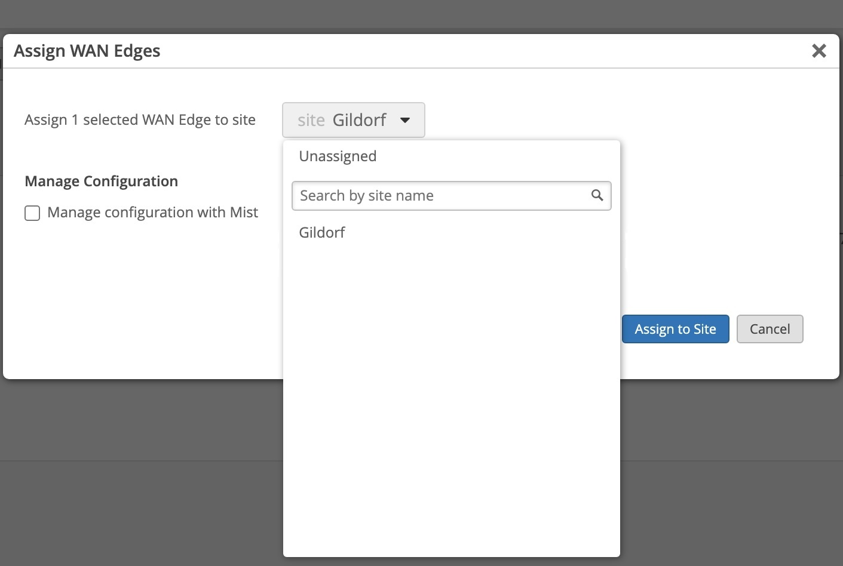Viewport: 843px width, 566px height.
Task: Click the gray 'site' prefix in the dropdown button
Action: click(311, 121)
